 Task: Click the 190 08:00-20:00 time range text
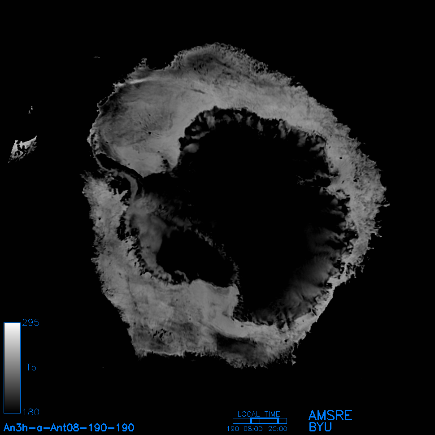coord(257,429)
